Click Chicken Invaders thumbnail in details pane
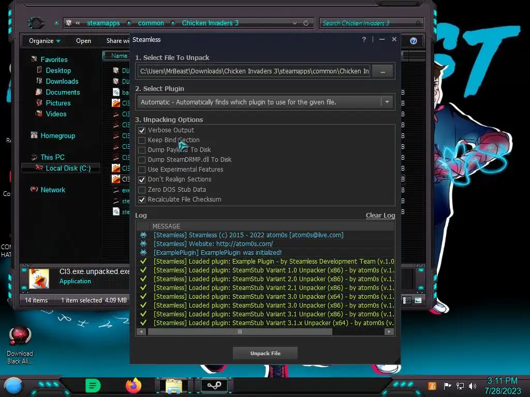The width and height of the screenshot is (530, 397). (x=39, y=278)
